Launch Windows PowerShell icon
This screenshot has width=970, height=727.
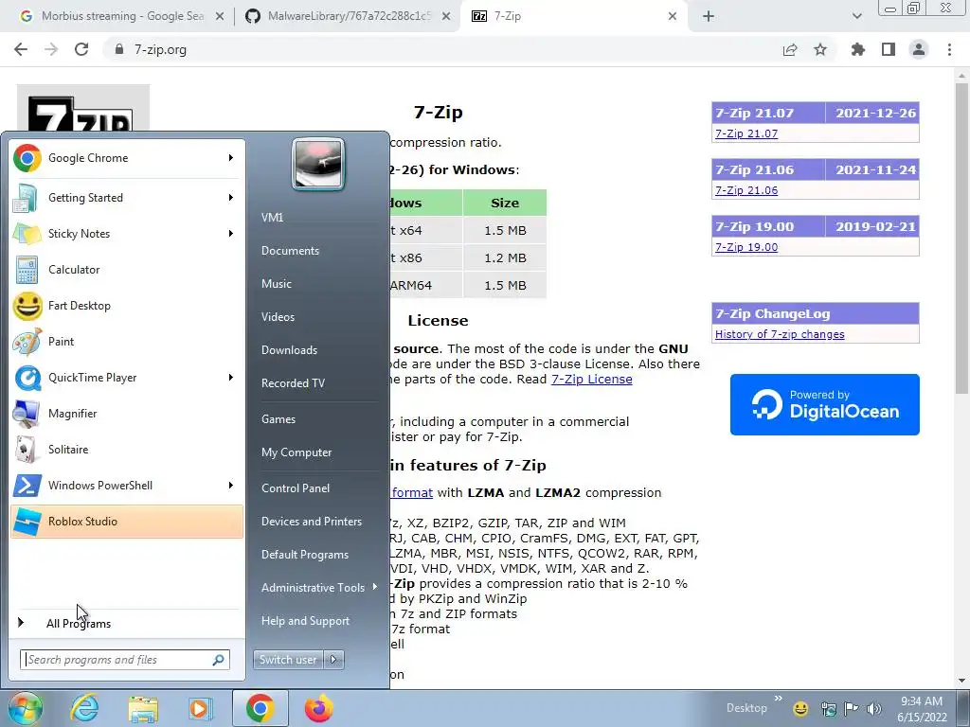tap(27, 486)
